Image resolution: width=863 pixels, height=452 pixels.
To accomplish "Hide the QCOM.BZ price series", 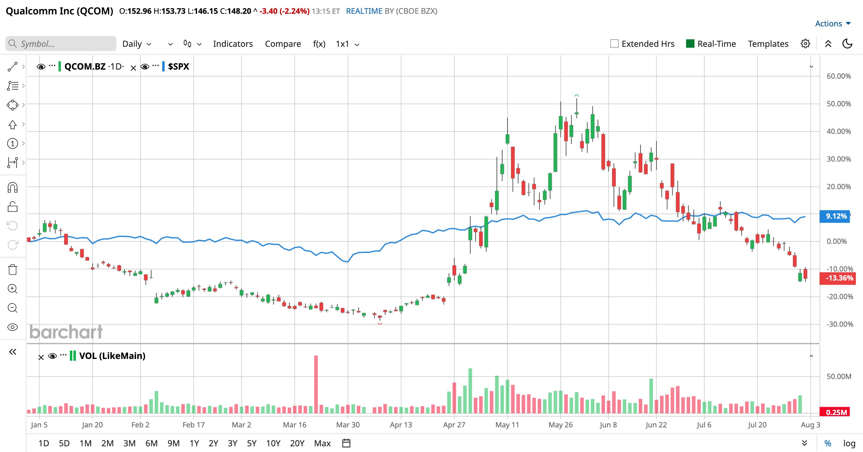I will point(41,67).
